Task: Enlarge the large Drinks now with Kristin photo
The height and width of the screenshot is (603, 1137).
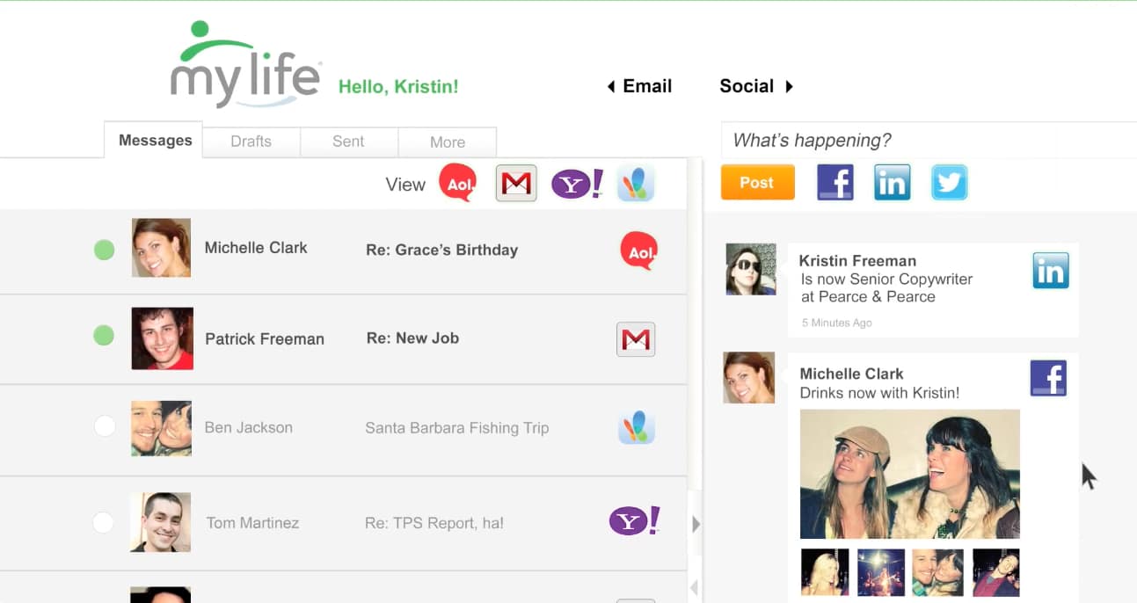Action: pyautogui.click(x=910, y=474)
